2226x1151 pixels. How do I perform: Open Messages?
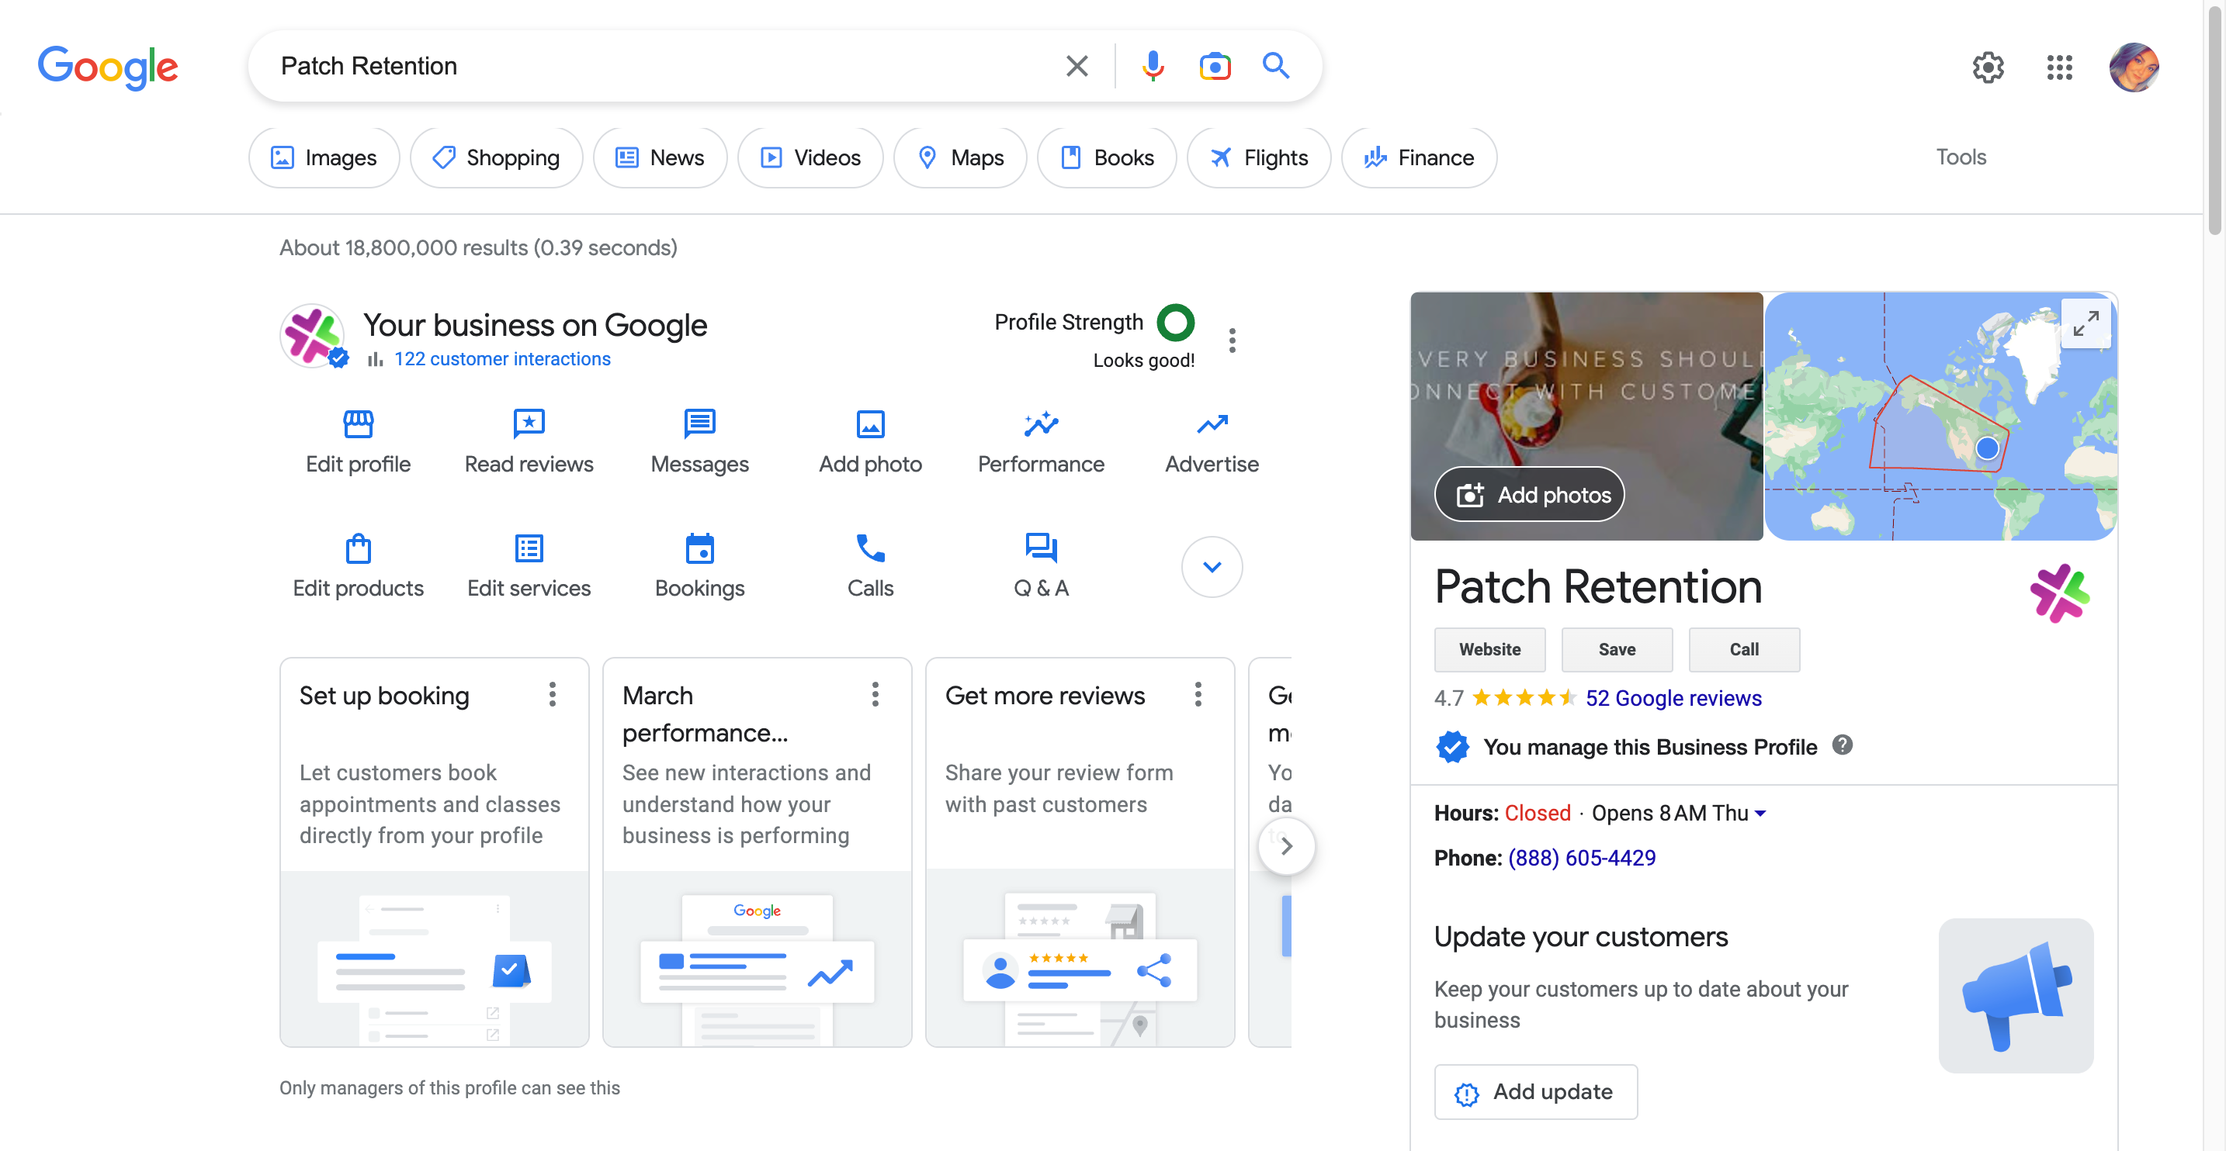click(x=699, y=442)
